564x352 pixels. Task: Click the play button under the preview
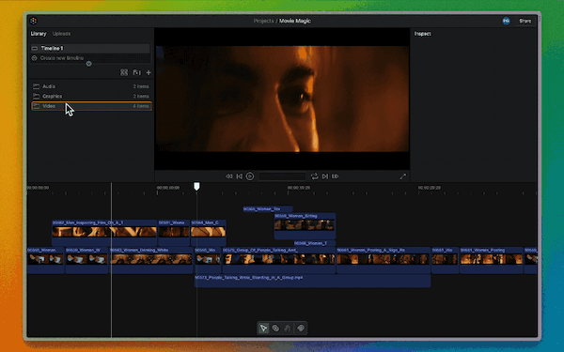pos(250,176)
